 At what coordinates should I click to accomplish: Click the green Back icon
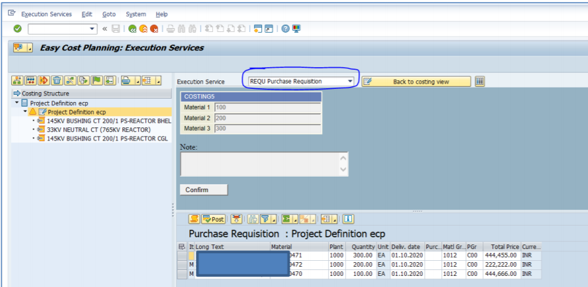coord(132,28)
